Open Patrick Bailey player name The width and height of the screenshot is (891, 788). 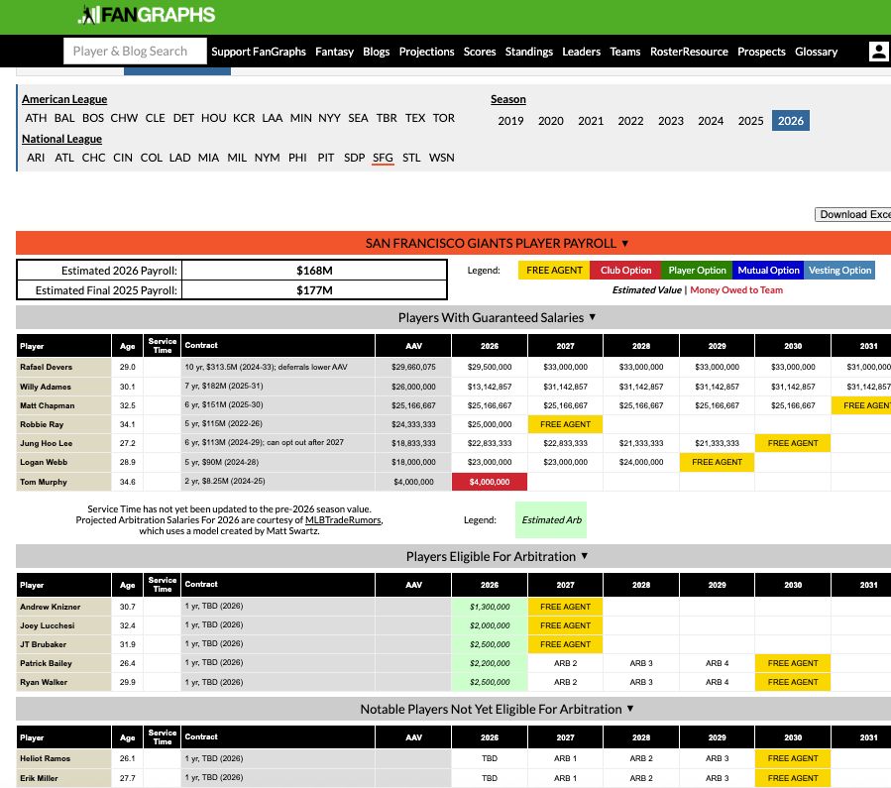[x=46, y=663]
